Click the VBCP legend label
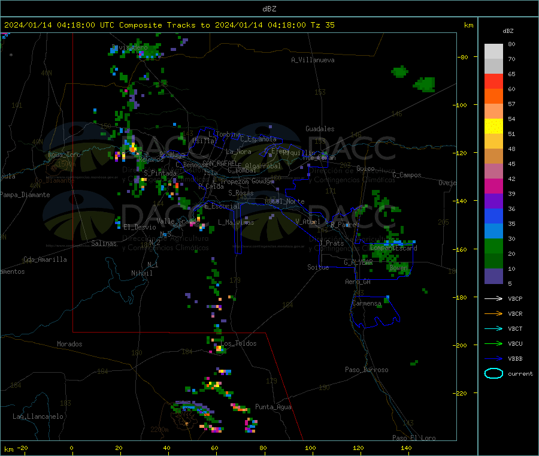The width and height of the screenshot is (539, 456). tap(515, 298)
